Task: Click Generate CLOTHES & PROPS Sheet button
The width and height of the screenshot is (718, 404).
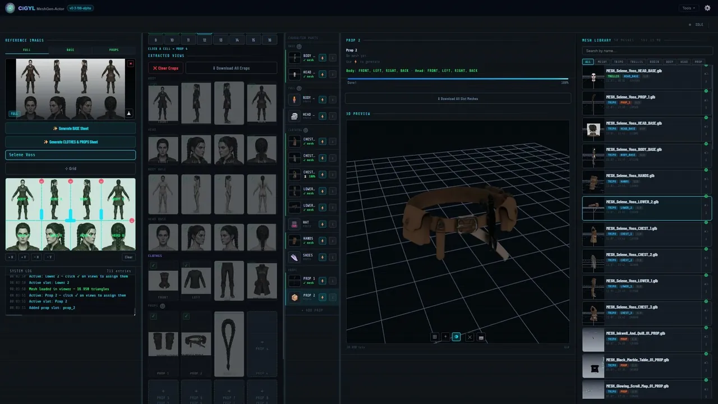Action: pyautogui.click(x=71, y=142)
